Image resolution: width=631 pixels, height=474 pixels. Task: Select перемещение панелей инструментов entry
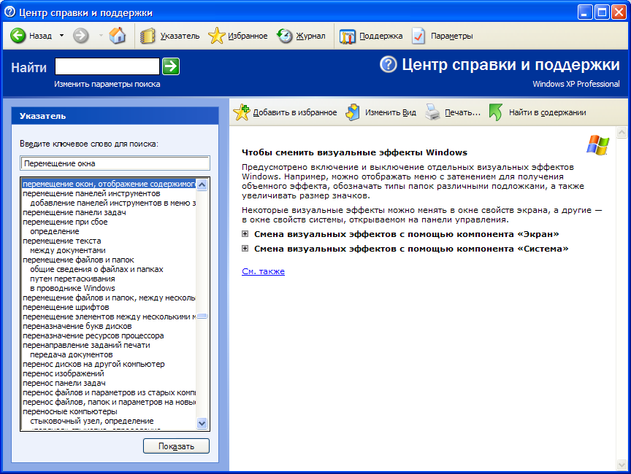(x=91, y=193)
